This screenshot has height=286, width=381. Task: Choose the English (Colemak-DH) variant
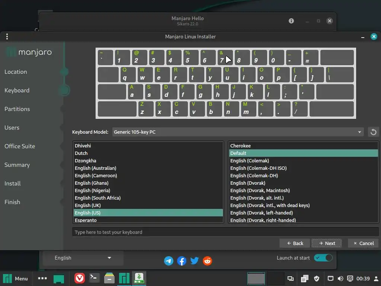[304, 176]
